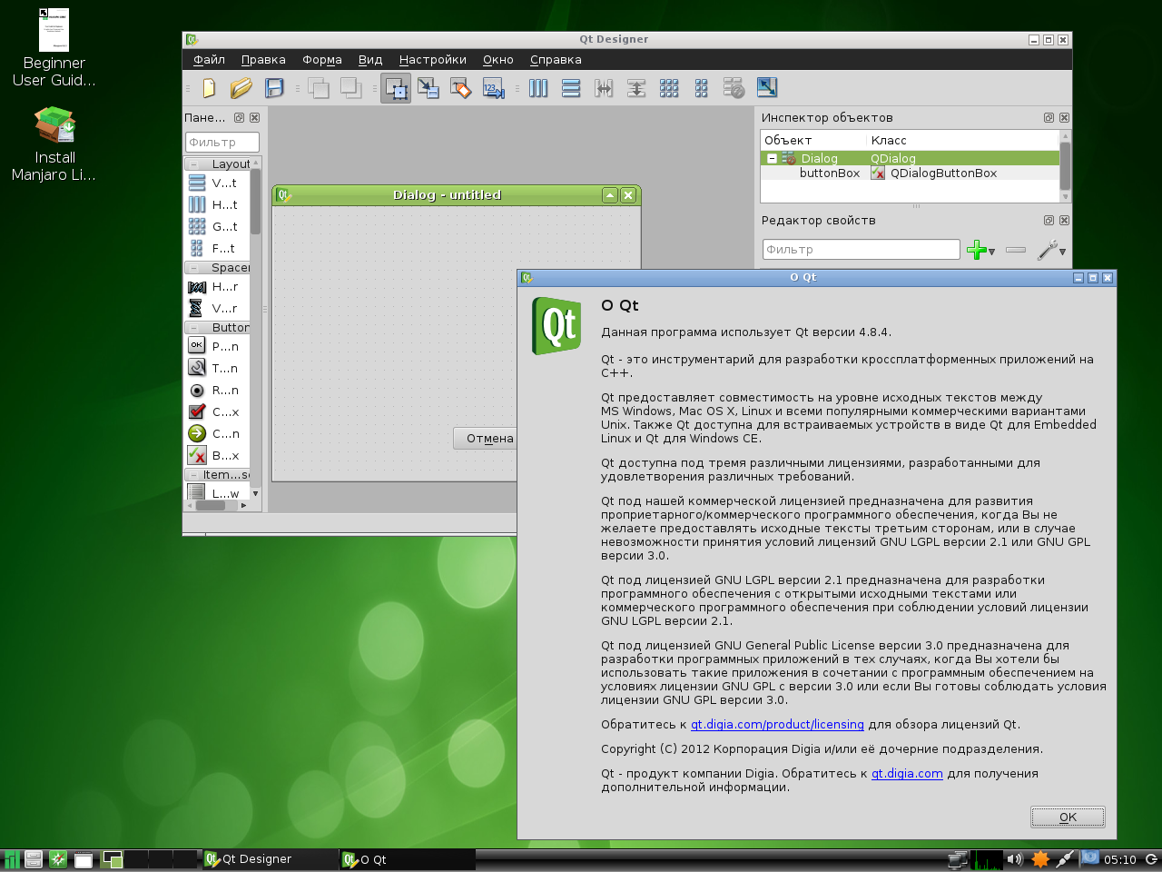Viewport: 1162px width, 872px height.
Task: Select Button Box widget B...x
Action: [217, 455]
